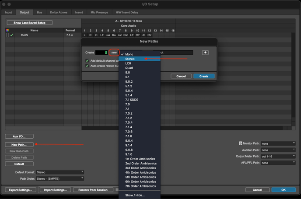
Task: Open the Bus tab
Action: 39,12
